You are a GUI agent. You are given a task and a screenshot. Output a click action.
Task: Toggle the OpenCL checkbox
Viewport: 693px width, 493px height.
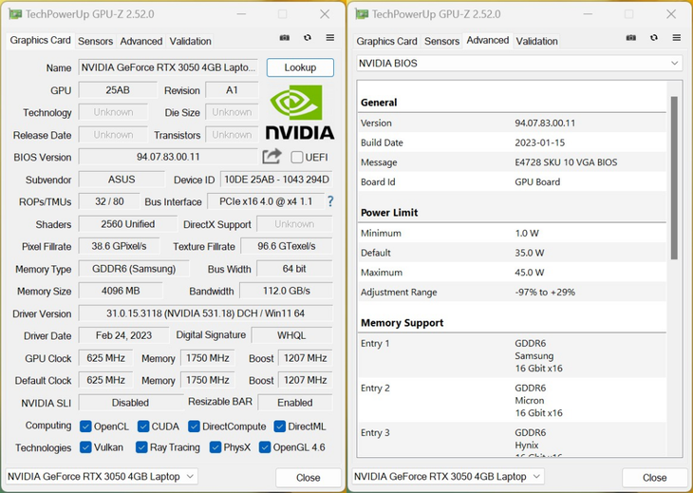point(85,427)
